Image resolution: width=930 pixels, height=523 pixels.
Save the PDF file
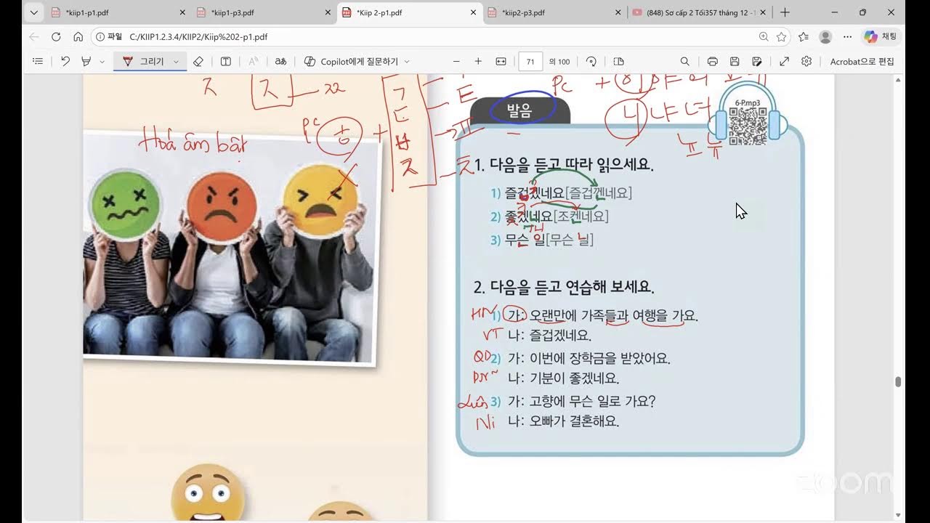pyautogui.click(x=735, y=62)
